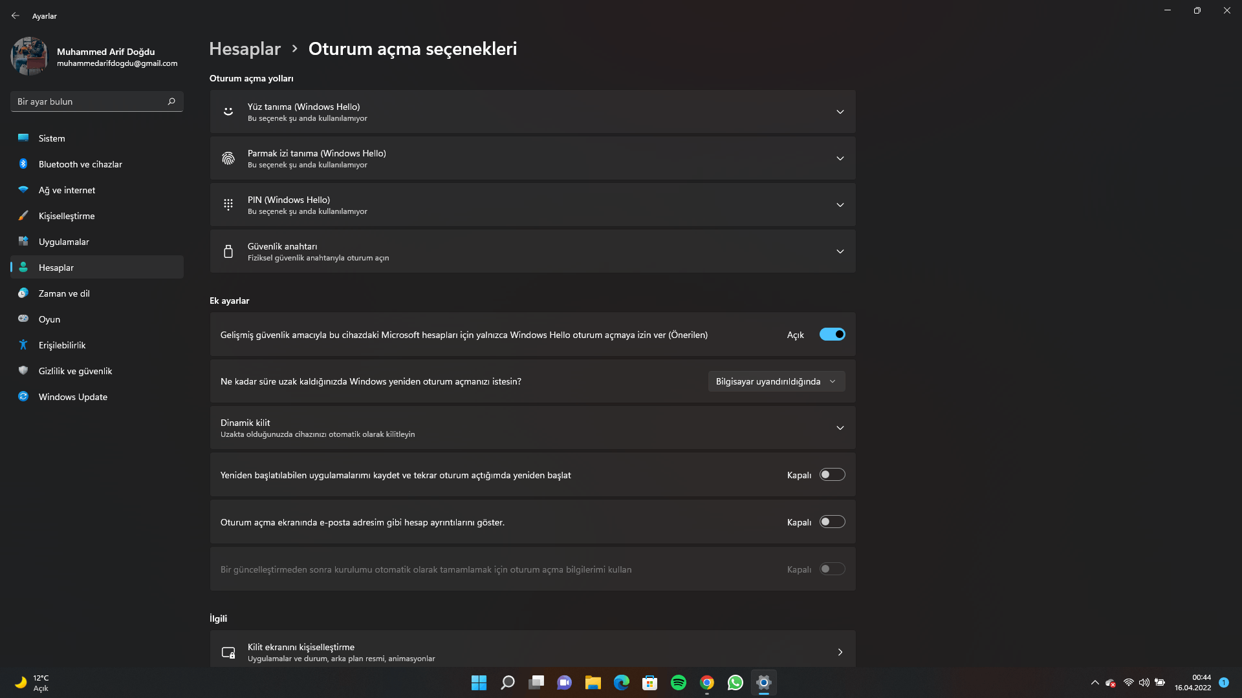The width and height of the screenshot is (1242, 698).
Task: Select Kişiselleştirme in the sidebar
Action: point(67,216)
